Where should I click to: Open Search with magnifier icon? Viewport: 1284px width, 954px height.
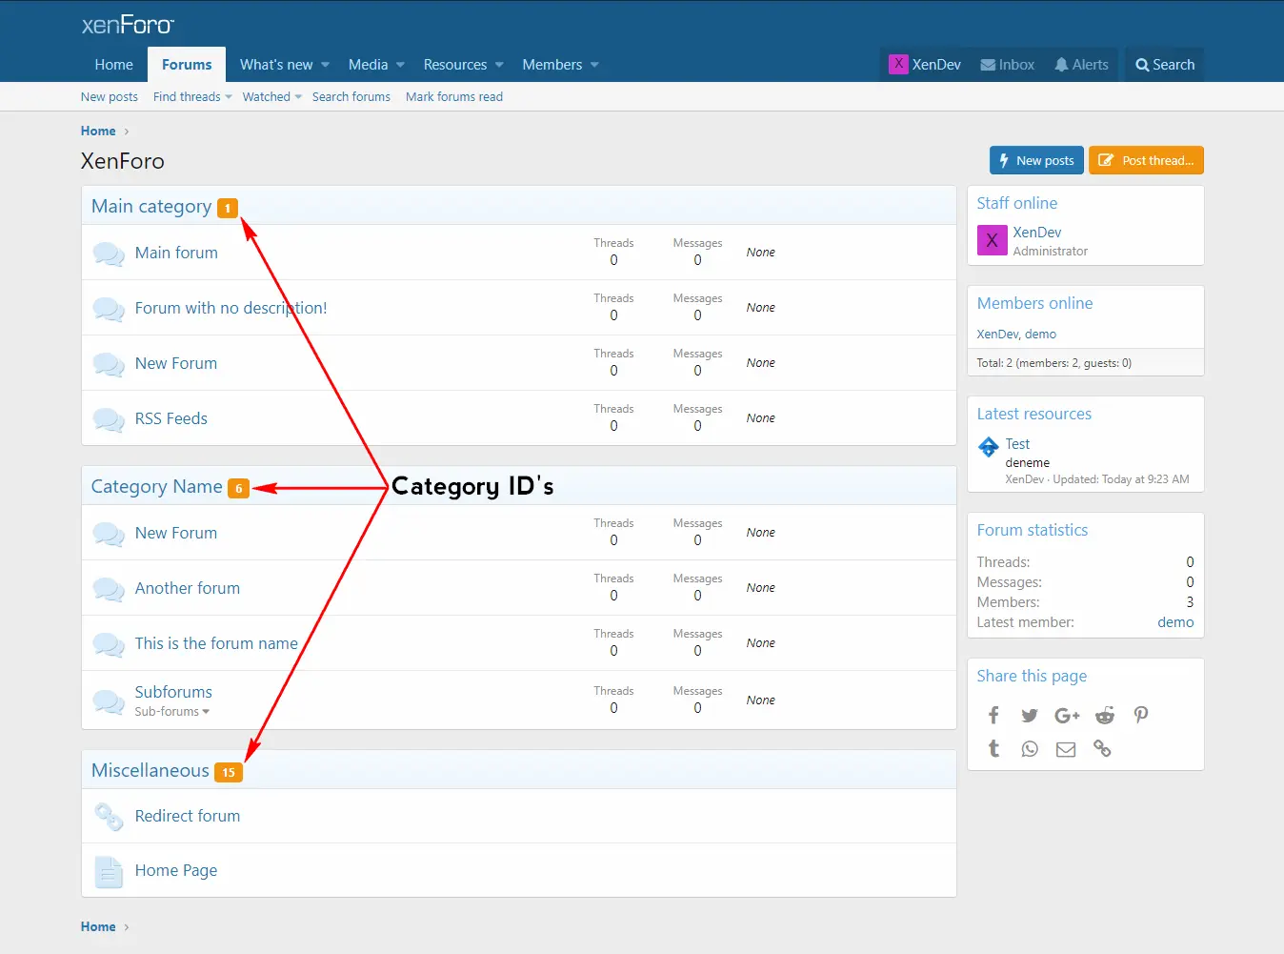1165,65
